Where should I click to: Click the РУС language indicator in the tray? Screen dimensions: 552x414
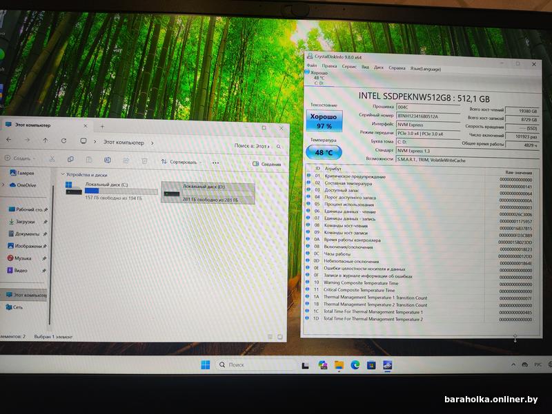(538, 364)
